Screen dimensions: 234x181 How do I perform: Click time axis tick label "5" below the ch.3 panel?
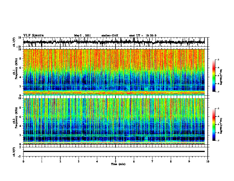click(116, 161)
